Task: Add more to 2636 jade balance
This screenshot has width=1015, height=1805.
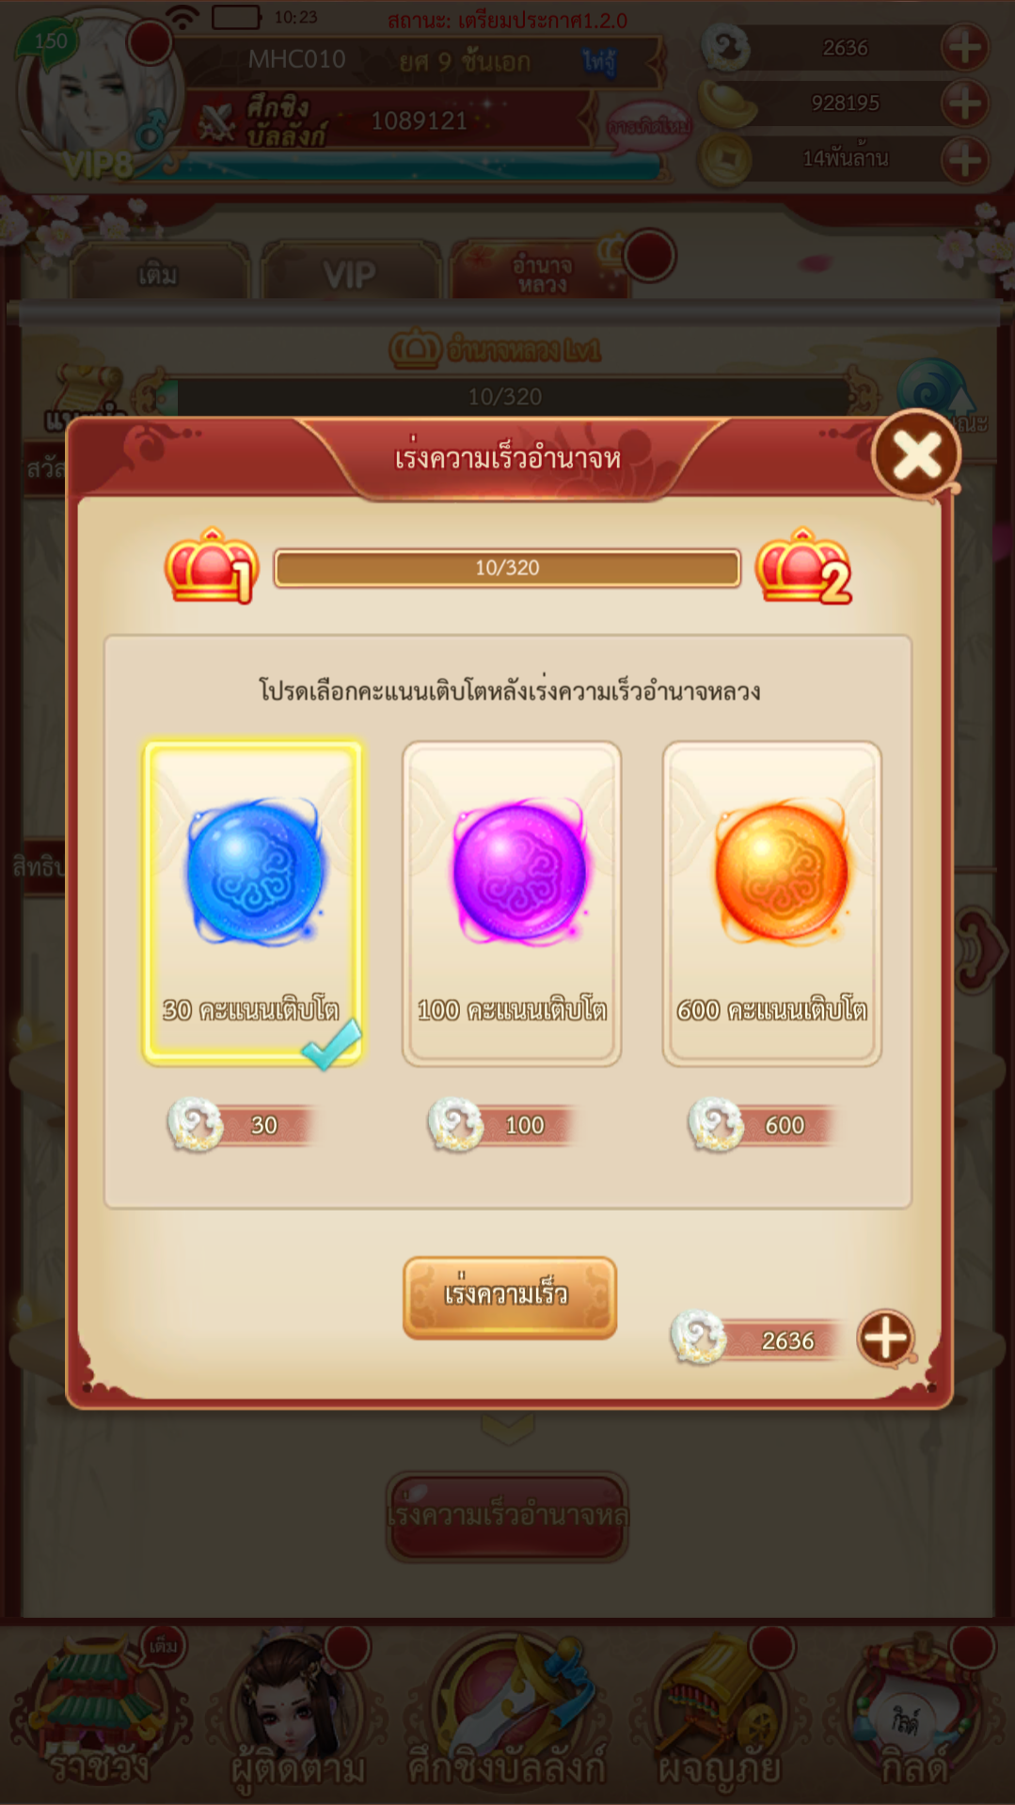Action: click(x=965, y=48)
